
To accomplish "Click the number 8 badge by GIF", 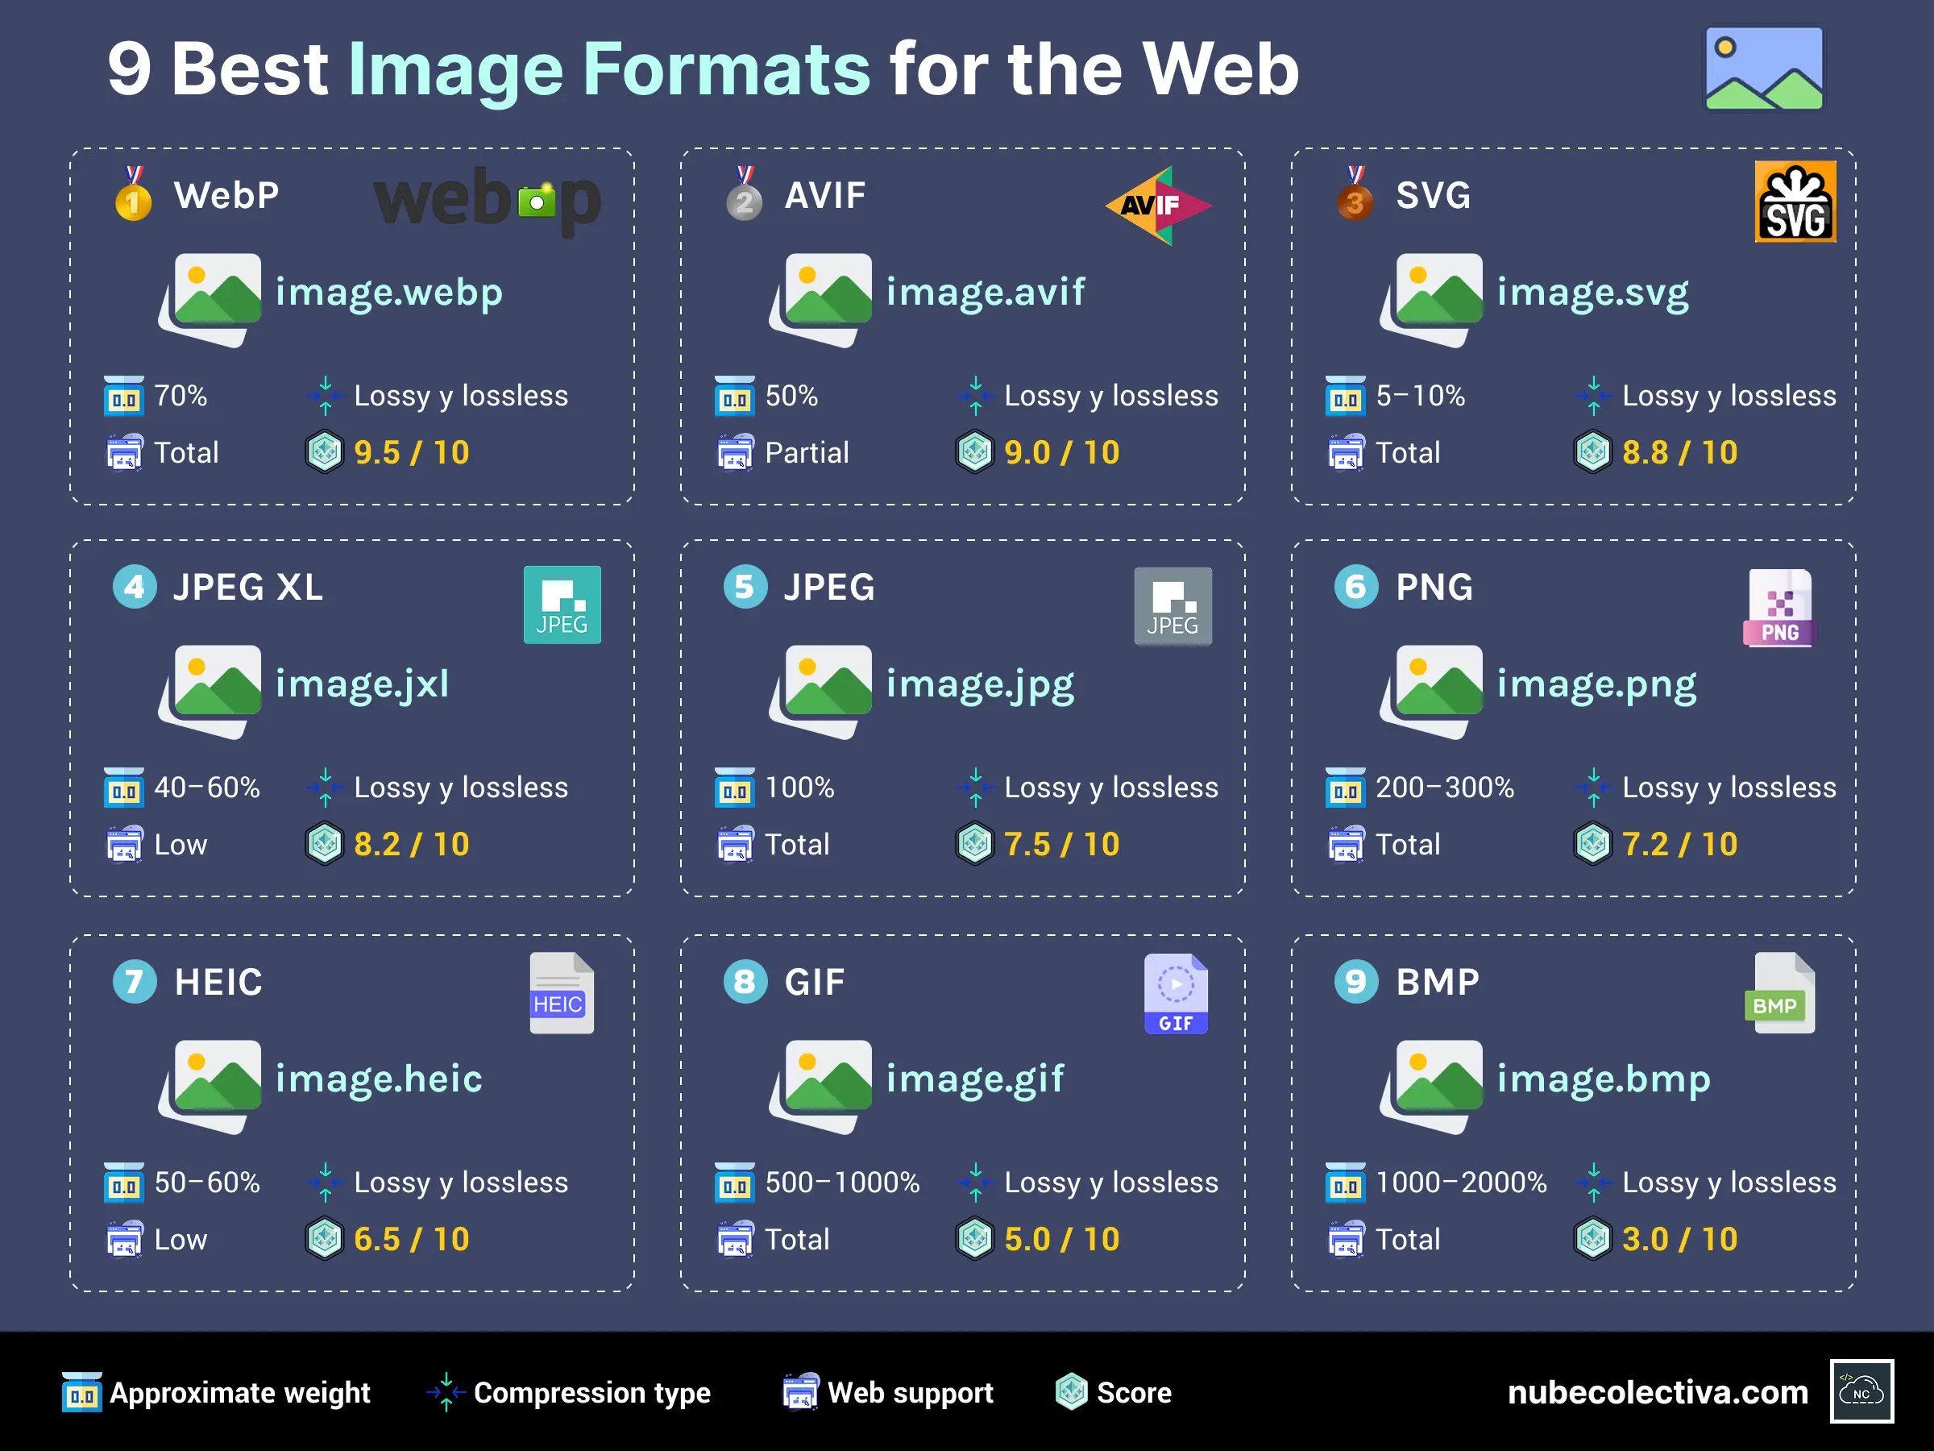I will pos(745,981).
